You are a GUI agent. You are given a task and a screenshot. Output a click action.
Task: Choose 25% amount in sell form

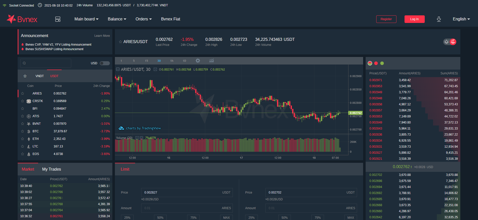[x=251, y=217]
